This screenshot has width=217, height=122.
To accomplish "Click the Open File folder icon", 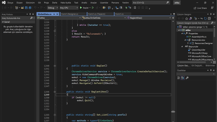I will (x=22, y=8).
